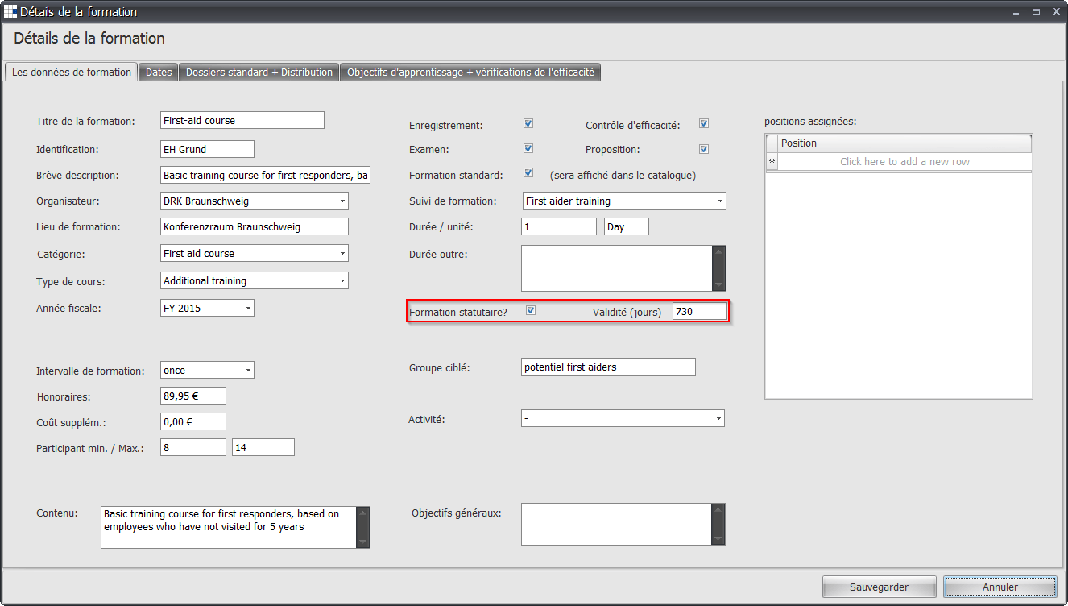Click the Sauvegarder button
1068x606 pixels.
[879, 587]
